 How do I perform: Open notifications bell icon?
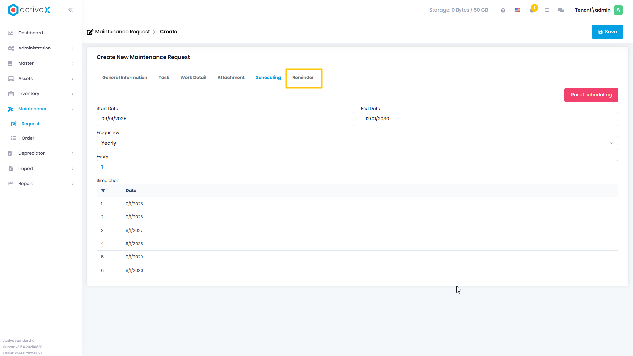(532, 10)
